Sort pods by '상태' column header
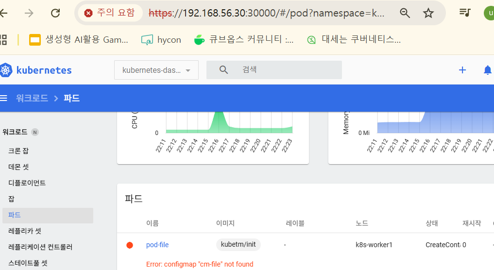This screenshot has width=494, height=270. click(432, 223)
